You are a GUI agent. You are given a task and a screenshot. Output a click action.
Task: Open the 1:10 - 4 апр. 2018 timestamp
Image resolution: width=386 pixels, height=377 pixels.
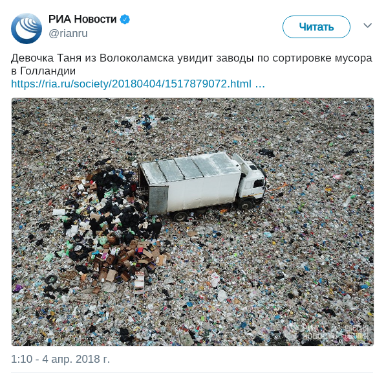60,359
